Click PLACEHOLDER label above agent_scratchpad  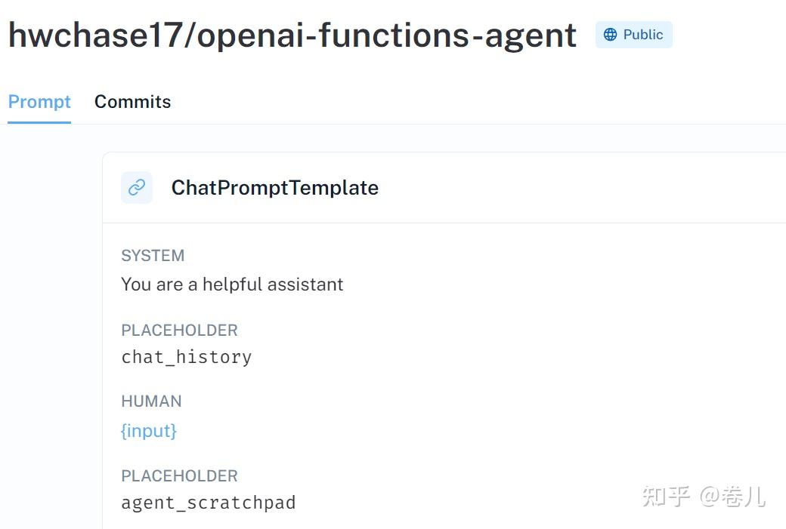coord(179,475)
